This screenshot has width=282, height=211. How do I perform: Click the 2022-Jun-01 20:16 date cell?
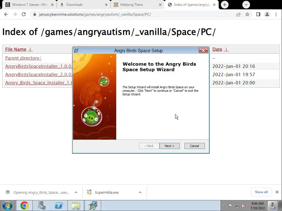(234, 66)
